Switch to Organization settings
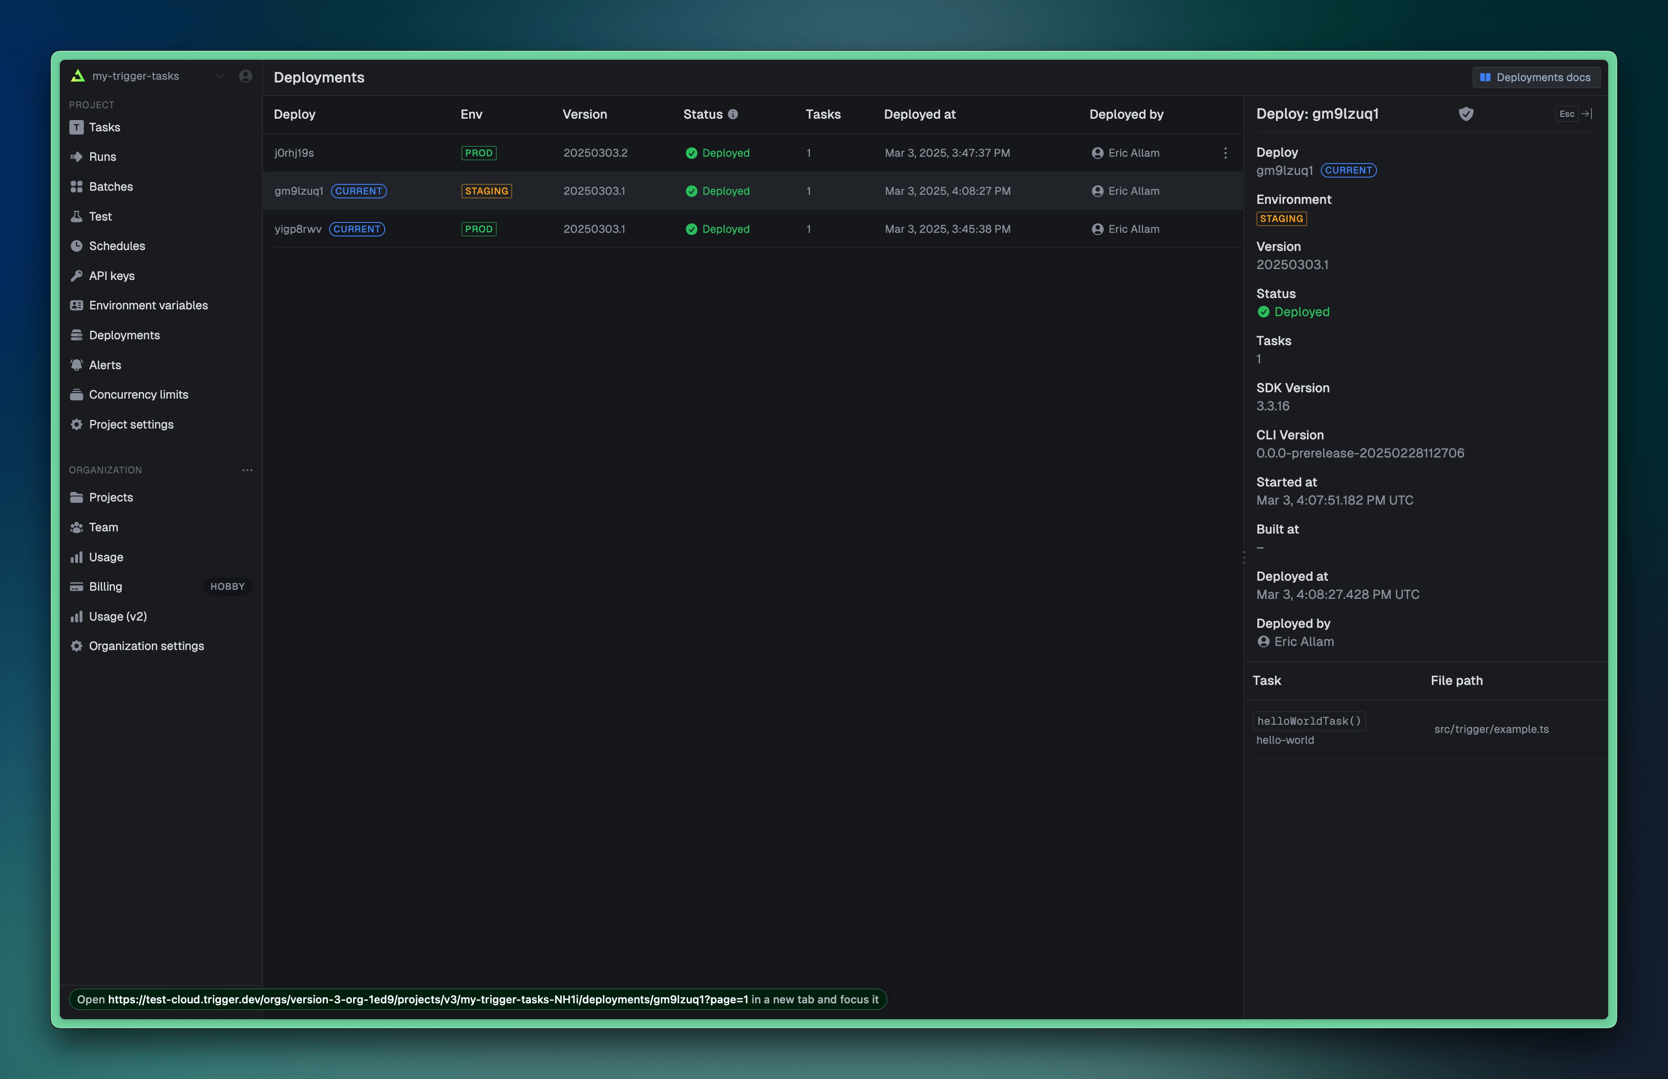The height and width of the screenshot is (1079, 1668). click(146, 645)
